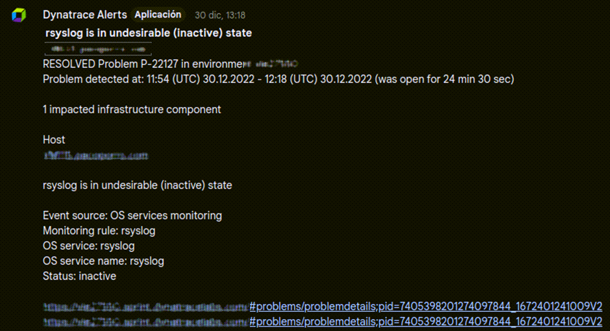Open the last problemdetails link
This screenshot has width=610, height=331.
pos(425,321)
